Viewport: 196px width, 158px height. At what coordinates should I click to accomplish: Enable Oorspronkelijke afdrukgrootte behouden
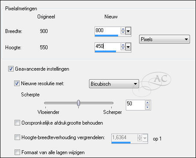(x=17, y=123)
